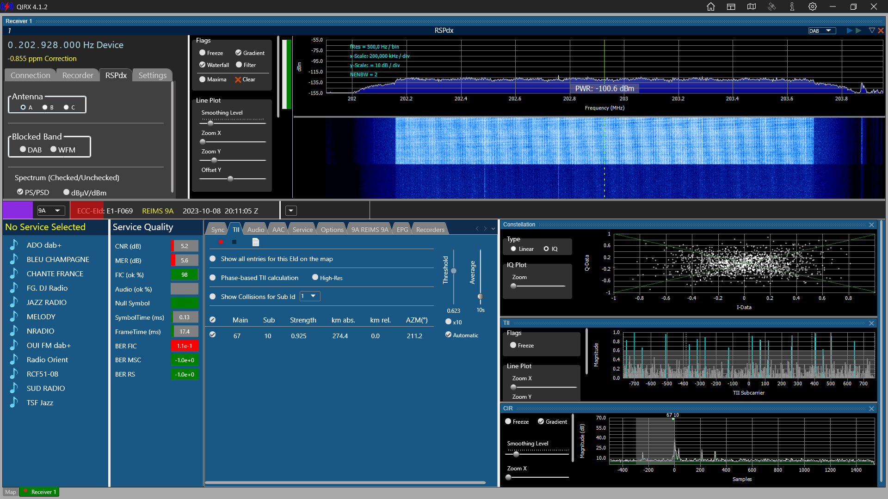Adjust the Threshold slider handle
Image resolution: width=888 pixels, height=499 pixels.
(454, 271)
